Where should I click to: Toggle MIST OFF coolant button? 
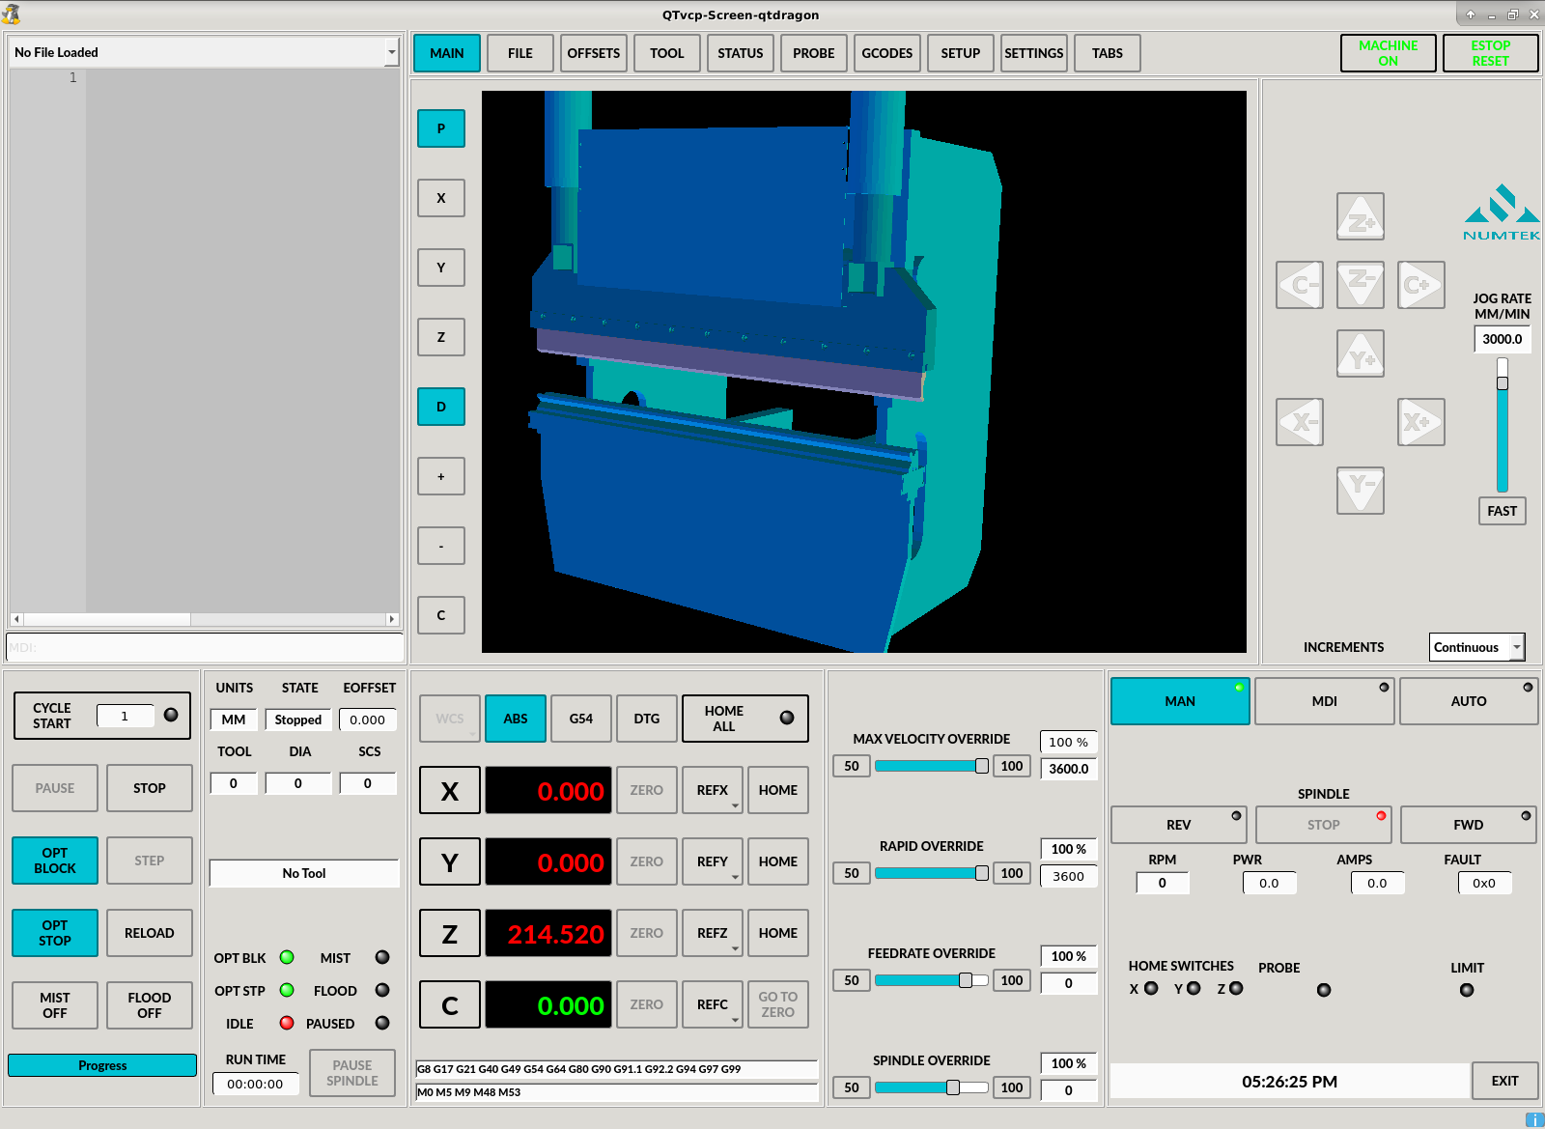click(55, 1005)
